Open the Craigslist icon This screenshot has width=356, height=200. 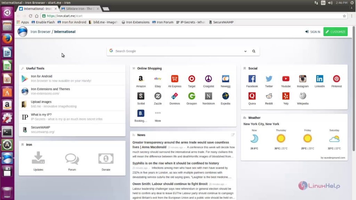pyautogui.click(x=209, y=79)
